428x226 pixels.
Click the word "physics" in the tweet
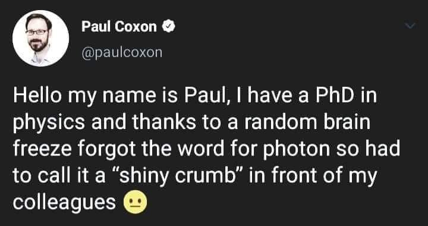49,124
